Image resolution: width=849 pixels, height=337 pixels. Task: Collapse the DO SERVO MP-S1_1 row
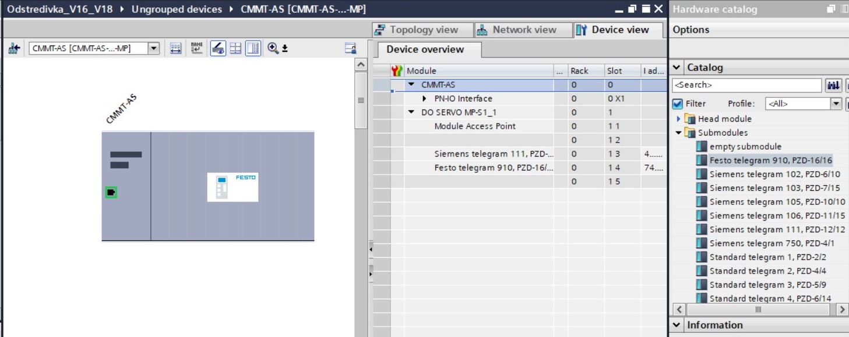[x=411, y=112]
